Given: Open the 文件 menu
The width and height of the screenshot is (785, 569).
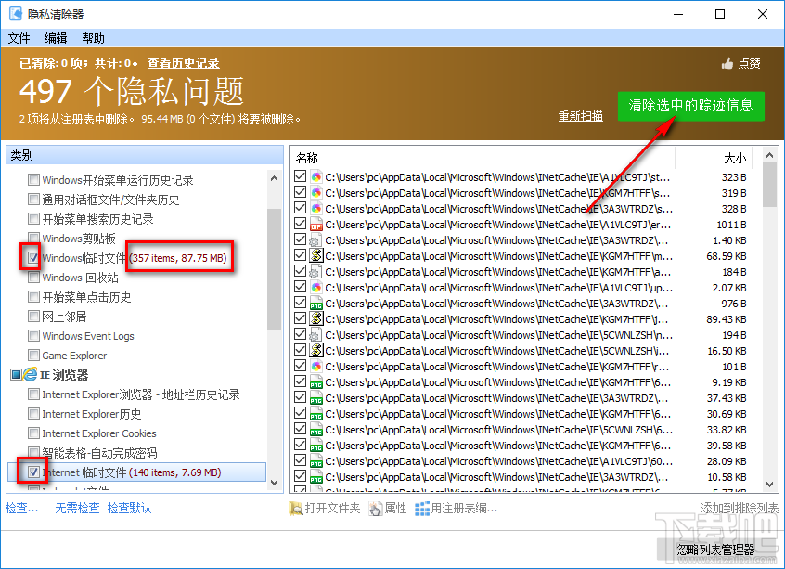Looking at the screenshot, I should [x=19, y=38].
